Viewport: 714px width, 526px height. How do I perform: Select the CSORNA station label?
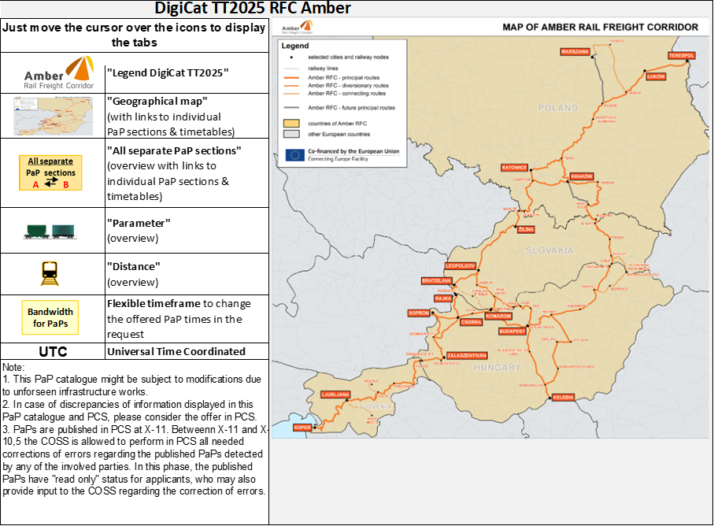pos(471,322)
